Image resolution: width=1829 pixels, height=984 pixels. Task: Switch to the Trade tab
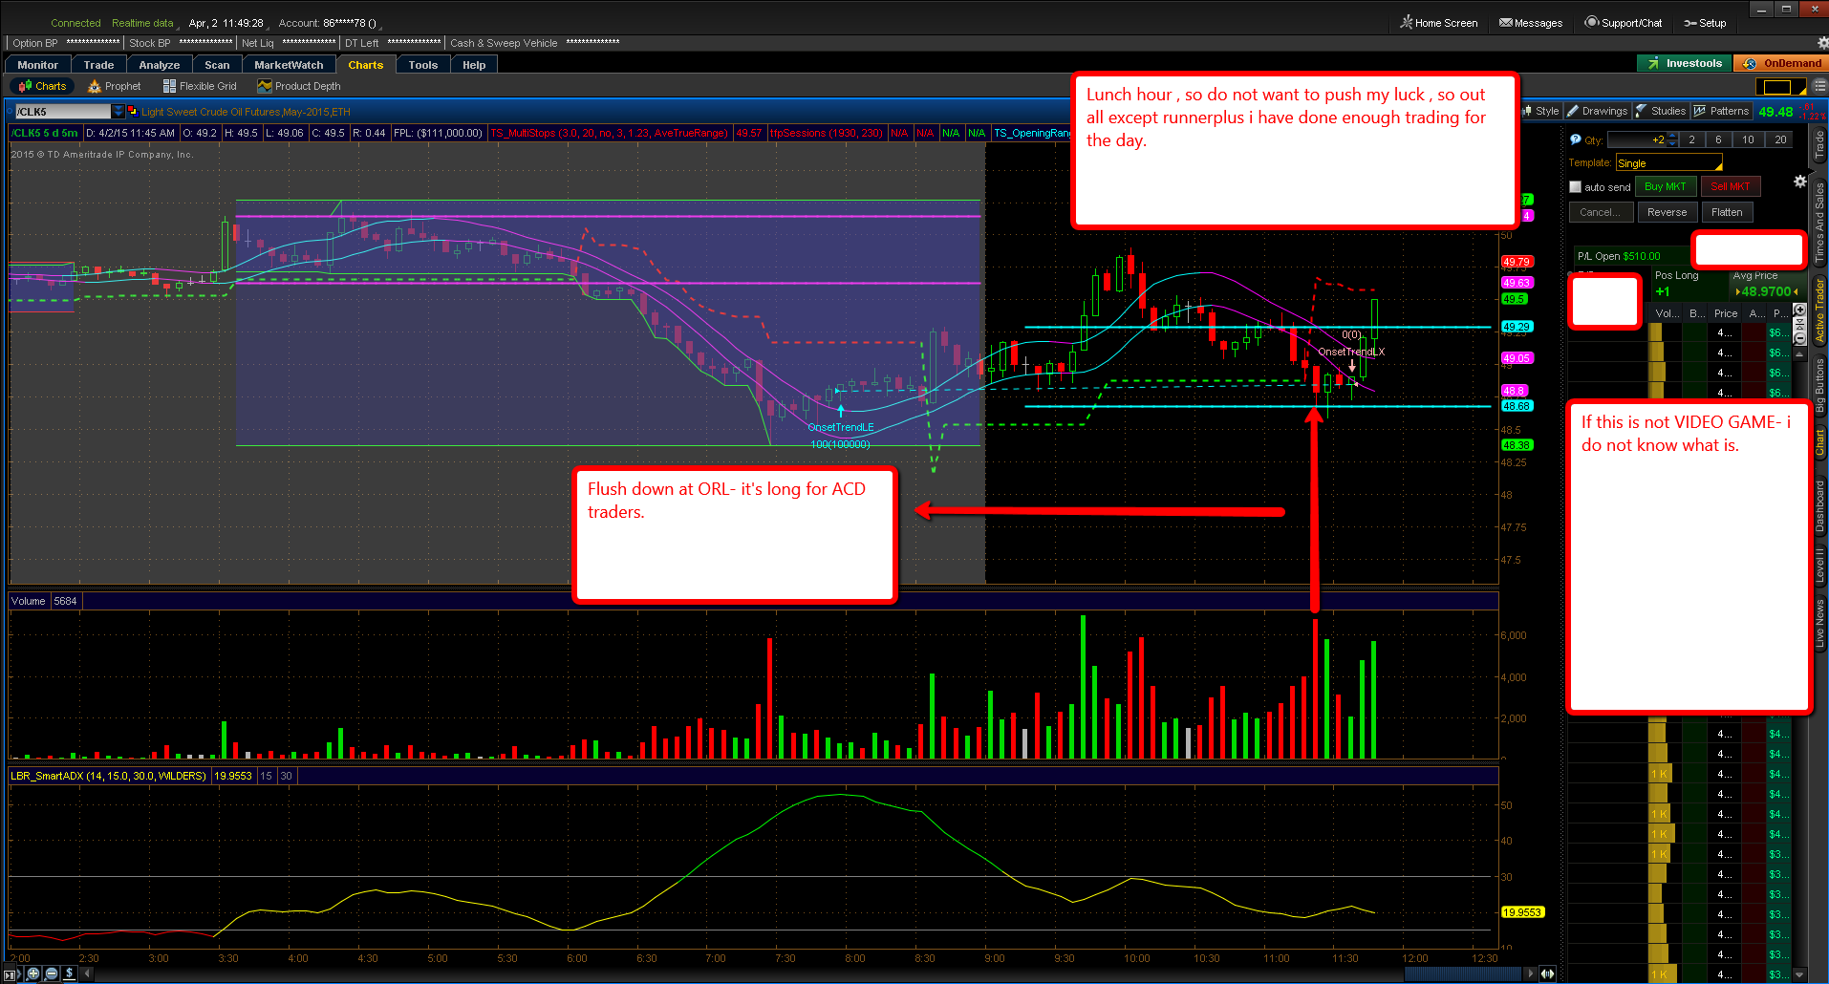(x=98, y=65)
